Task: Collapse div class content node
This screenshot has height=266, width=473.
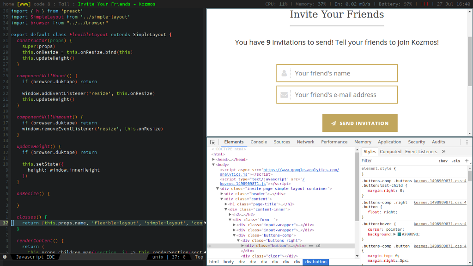Action: tap(222, 199)
